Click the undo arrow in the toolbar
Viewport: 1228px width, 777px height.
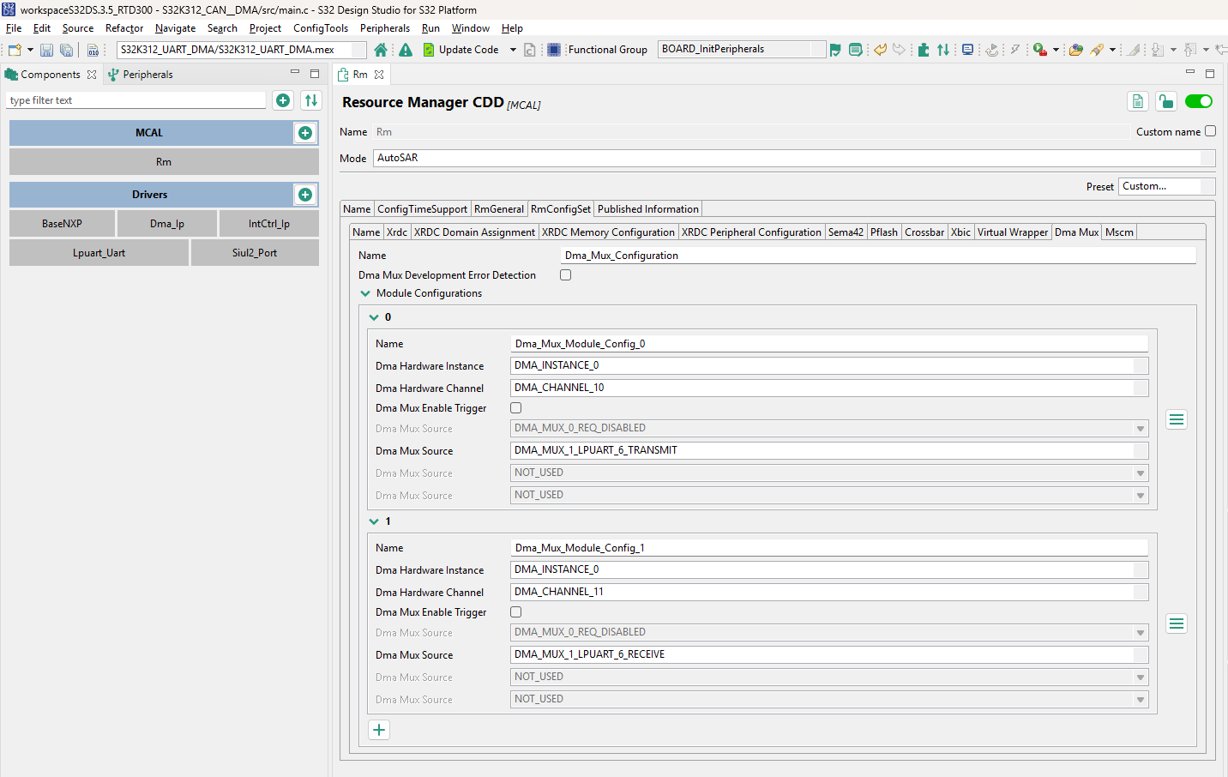tap(880, 50)
